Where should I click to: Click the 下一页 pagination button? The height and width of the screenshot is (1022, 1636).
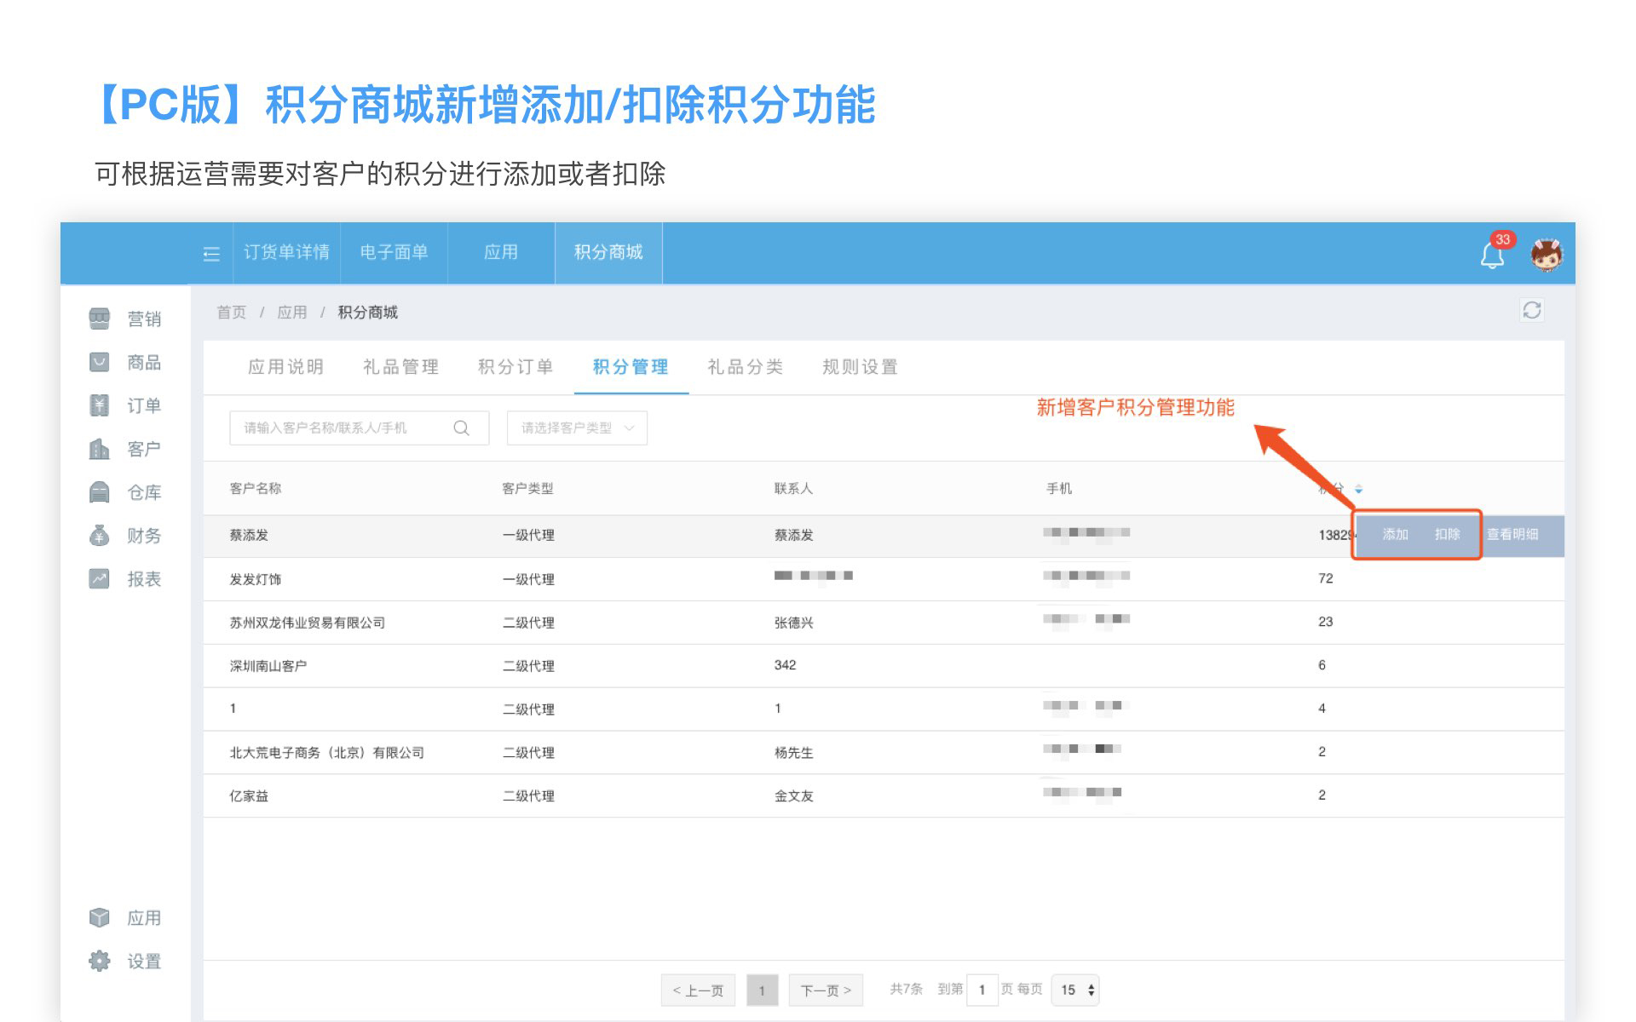825,990
